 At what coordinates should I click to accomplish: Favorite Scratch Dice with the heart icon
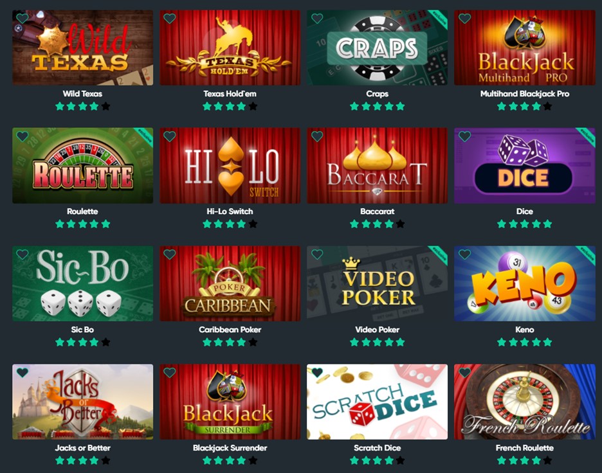coord(317,372)
